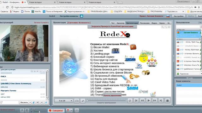Screen dimensions: 202x113
Task: Select user Евгения Коневега in the users list
Action: [x=189, y=33]
